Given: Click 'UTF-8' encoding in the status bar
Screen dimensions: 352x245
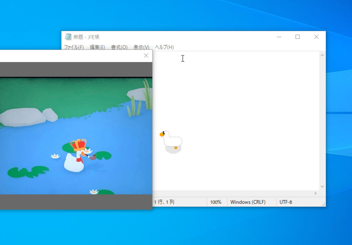Looking at the screenshot, I should coord(286,202).
